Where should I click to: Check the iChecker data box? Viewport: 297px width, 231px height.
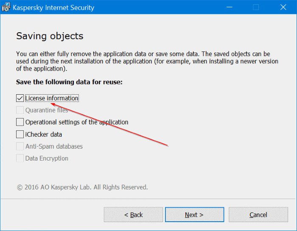click(x=20, y=134)
